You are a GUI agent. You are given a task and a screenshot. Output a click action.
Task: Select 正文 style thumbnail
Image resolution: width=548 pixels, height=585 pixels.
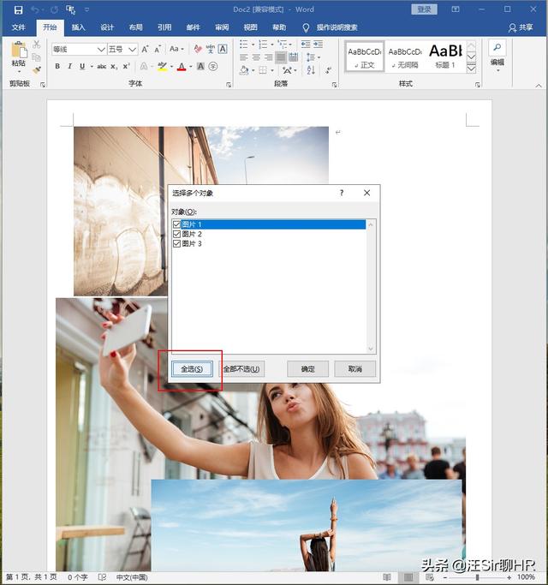tap(365, 57)
